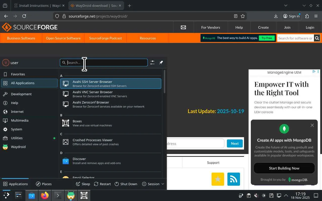Open the ad options menu dots
Image resolution: width=322 pixels, height=201 pixels.
click(x=318, y=72)
